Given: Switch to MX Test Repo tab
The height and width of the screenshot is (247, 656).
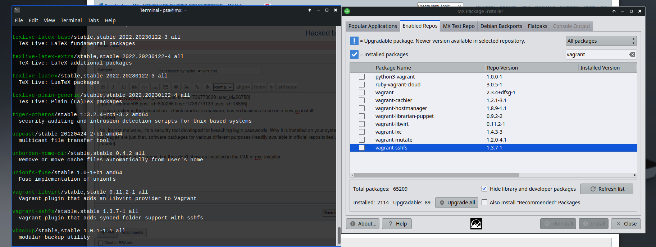Looking at the screenshot, I should tap(459, 26).
